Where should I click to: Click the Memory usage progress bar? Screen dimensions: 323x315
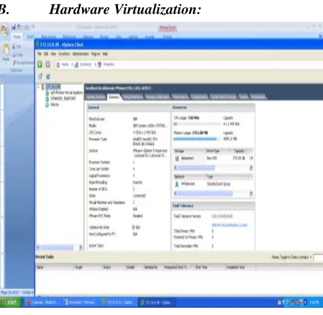(197, 139)
